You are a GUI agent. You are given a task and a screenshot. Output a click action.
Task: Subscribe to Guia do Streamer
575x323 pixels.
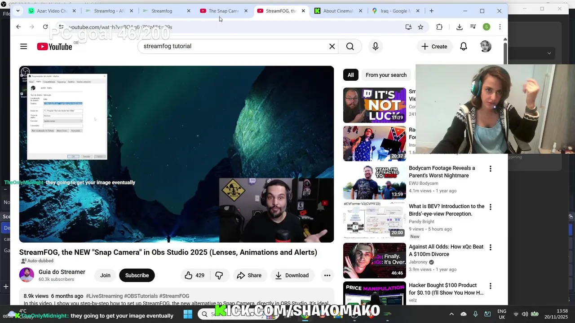137,275
